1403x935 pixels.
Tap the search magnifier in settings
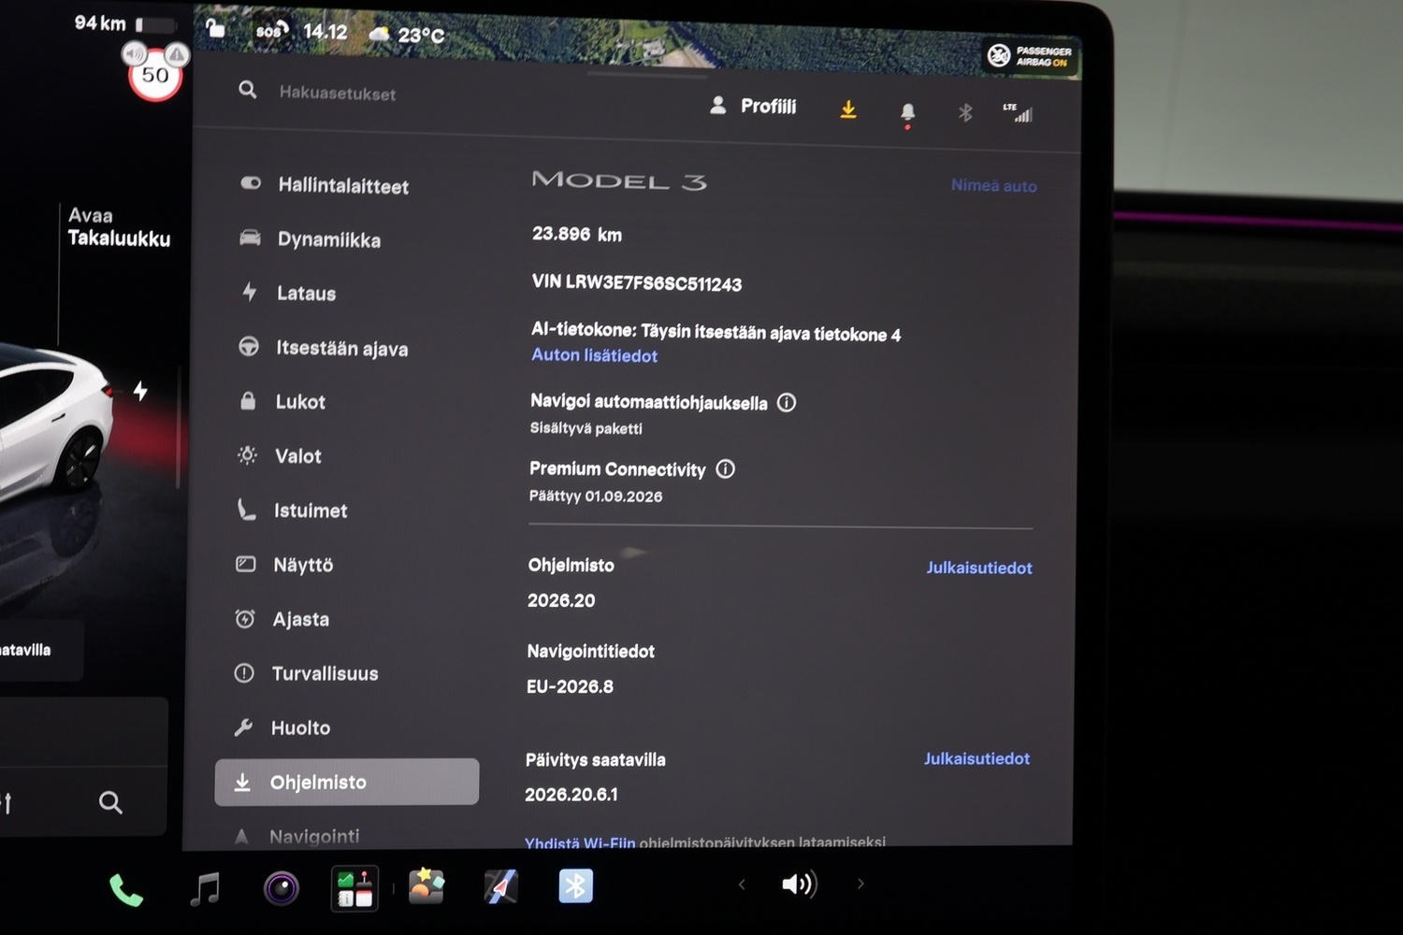coord(247,90)
